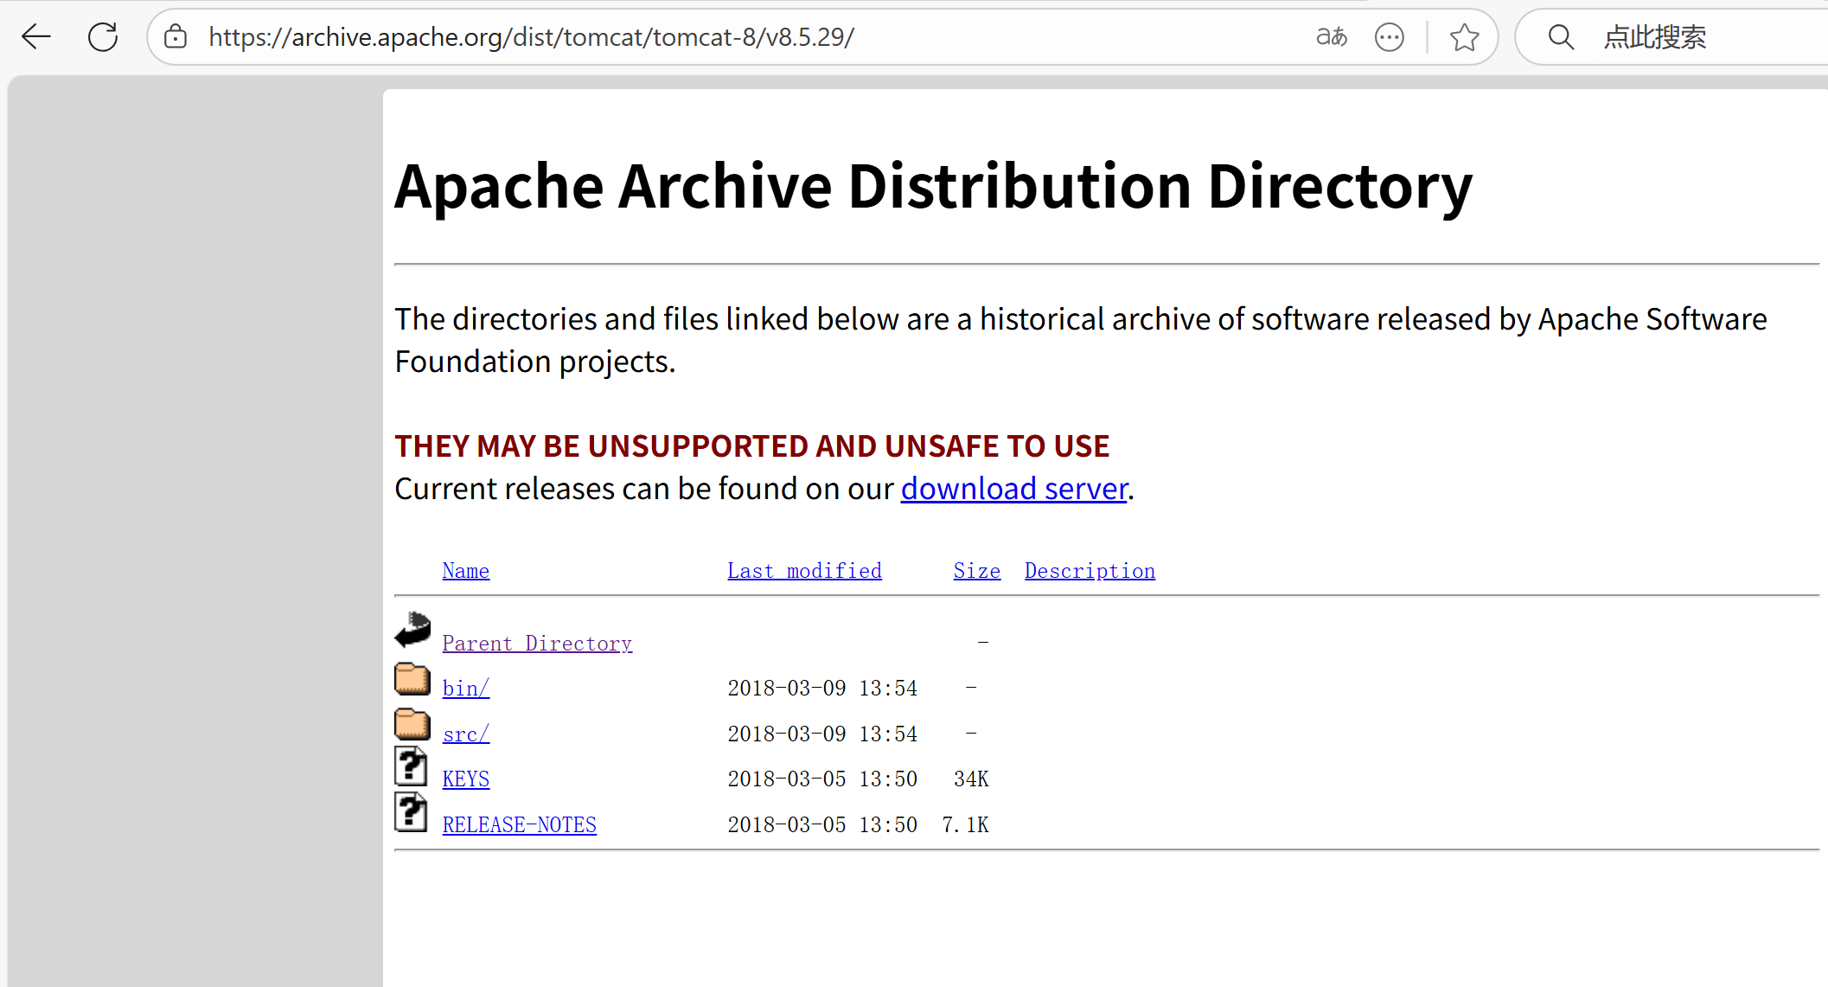Sort listing by Name column
The height and width of the screenshot is (987, 1828).
465,571
